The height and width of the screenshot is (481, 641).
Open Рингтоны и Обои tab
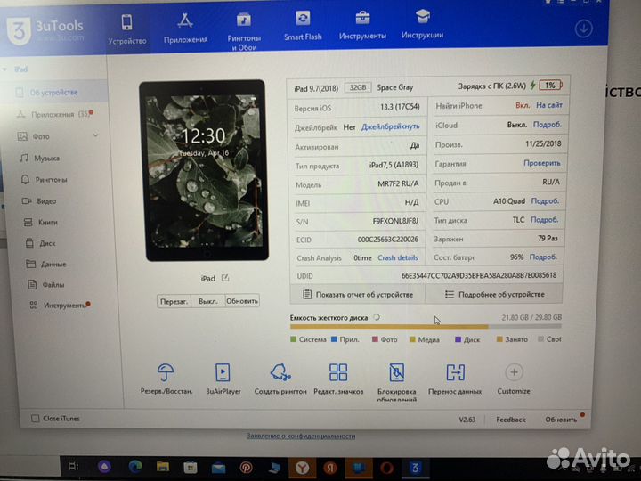click(x=244, y=31)
